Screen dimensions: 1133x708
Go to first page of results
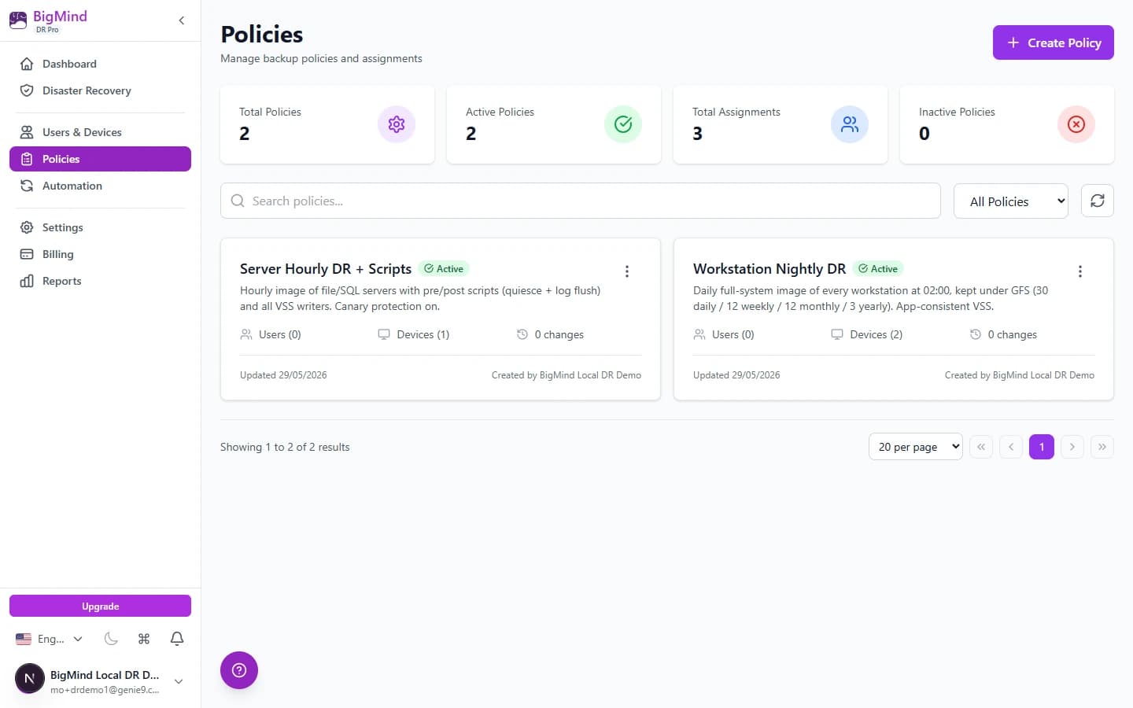pos(981,447)
